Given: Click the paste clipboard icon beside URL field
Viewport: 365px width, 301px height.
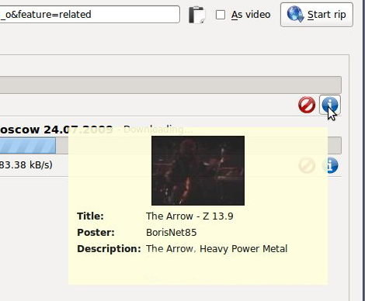Looking at the screenshot, I should click(x=196, y=15).
